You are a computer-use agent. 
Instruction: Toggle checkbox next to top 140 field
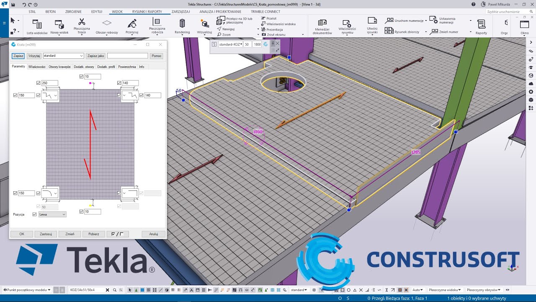[x=119, y=83]
